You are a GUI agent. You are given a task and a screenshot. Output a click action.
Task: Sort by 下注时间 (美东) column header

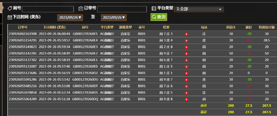click(x=54, y=27)
